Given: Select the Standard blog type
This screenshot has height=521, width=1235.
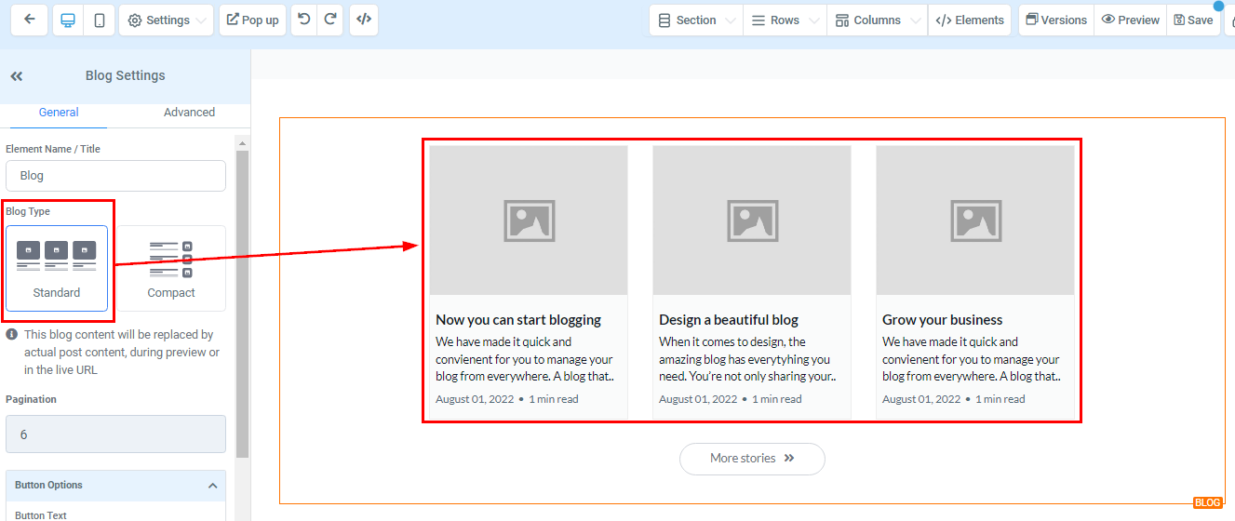Looking at the screenshot, I should [57, 268].
